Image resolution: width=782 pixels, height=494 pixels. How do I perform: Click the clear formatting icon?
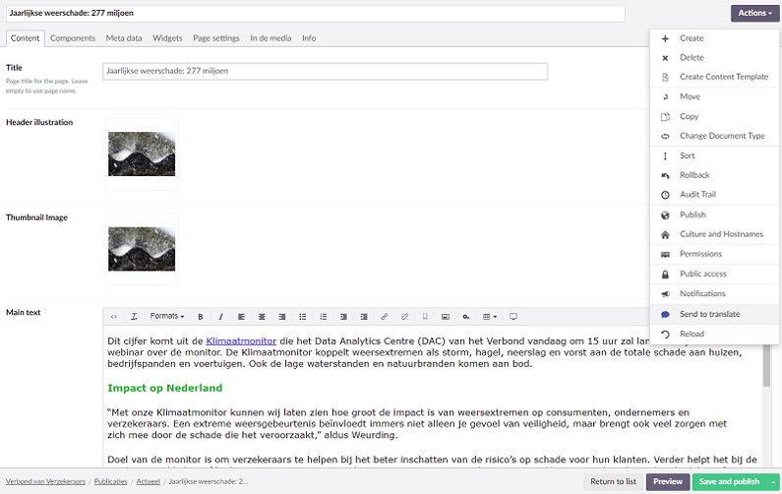[x=134, y=317]
